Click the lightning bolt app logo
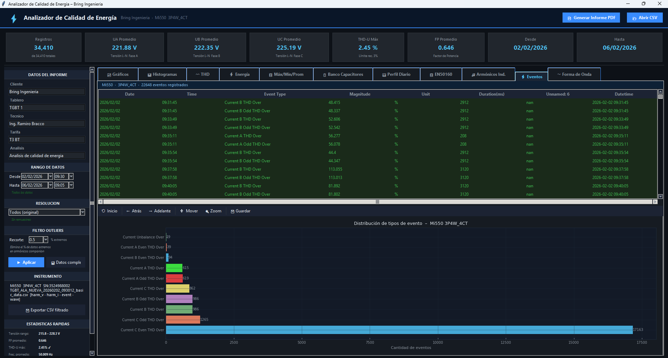668x358 pixels. (14, 18)
